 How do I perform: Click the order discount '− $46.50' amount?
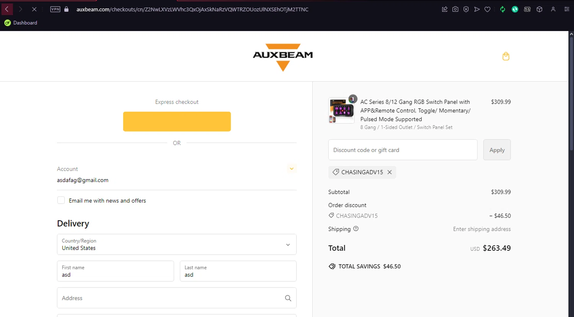[x=500, y=216]
